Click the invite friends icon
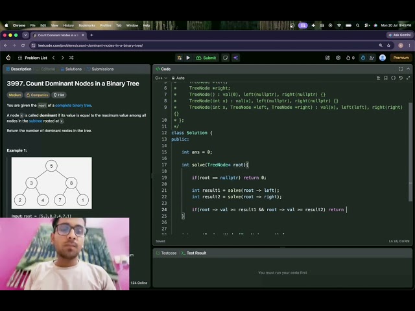 coord(372,58)
